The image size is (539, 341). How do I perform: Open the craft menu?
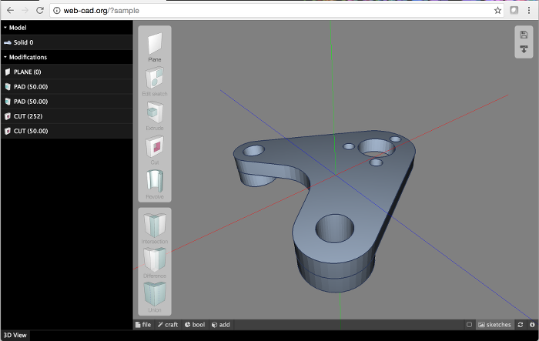pos(168,325)
